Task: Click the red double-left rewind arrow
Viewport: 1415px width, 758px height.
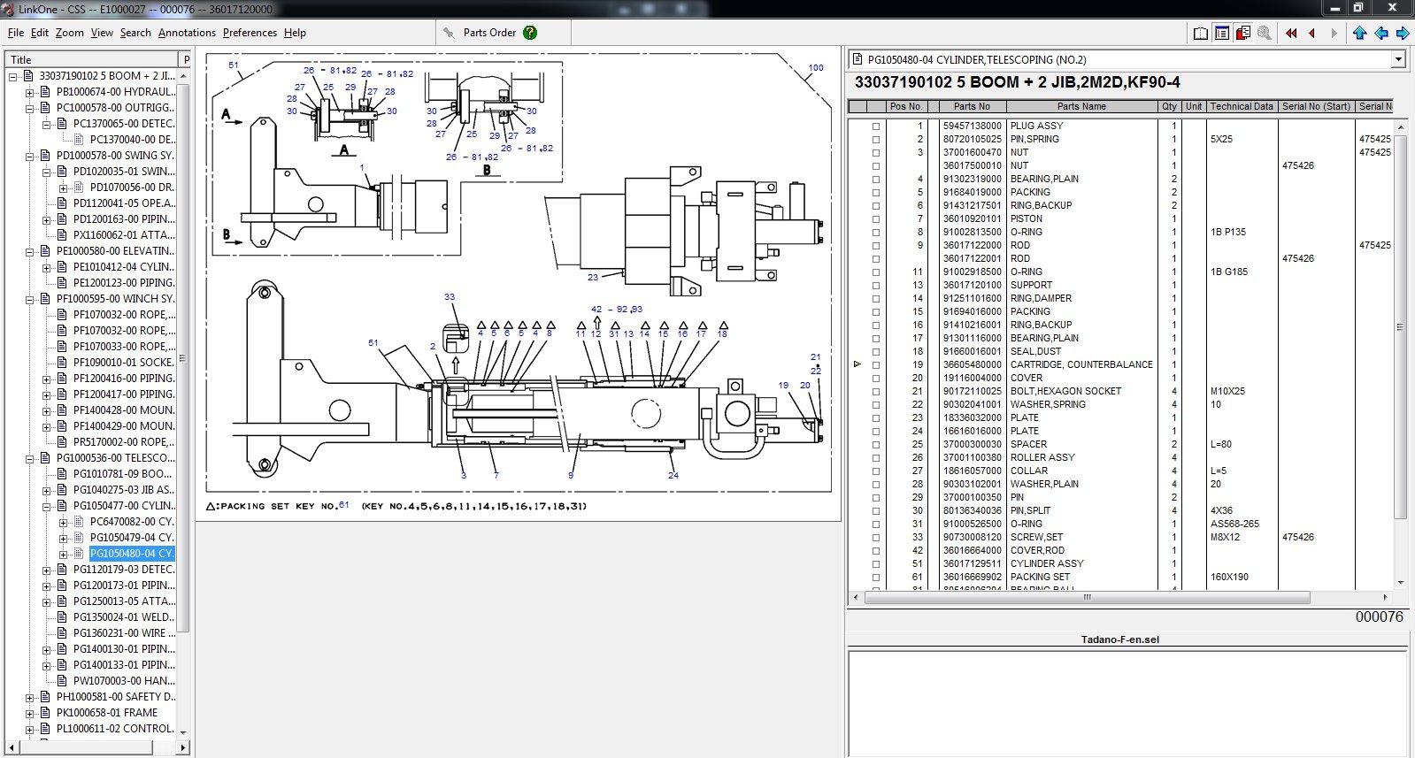Action: coord(1291,34)
